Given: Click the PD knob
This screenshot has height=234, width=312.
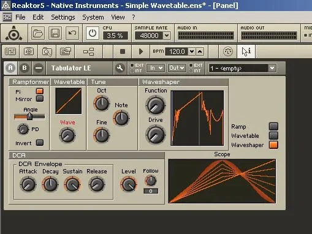Looking at the screenshot, I should [23, 129].
